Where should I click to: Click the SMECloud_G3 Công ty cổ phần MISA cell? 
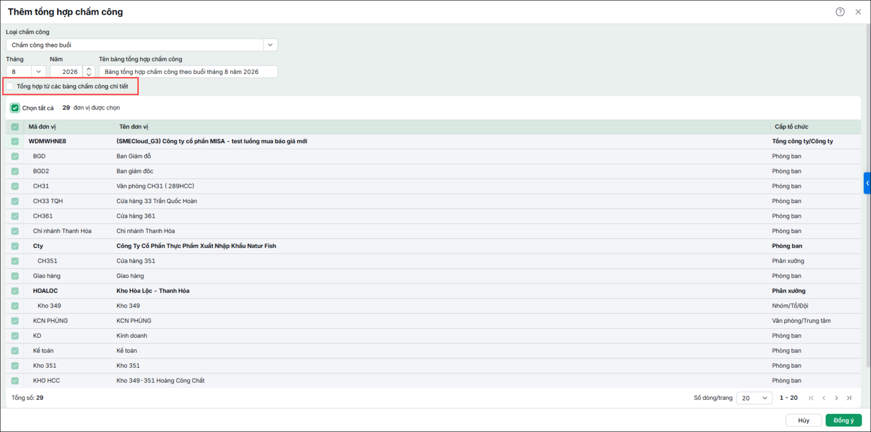point(212,141)
